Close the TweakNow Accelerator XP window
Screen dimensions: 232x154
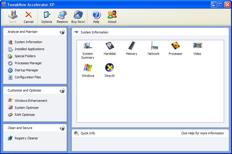[x=227, y=5]
